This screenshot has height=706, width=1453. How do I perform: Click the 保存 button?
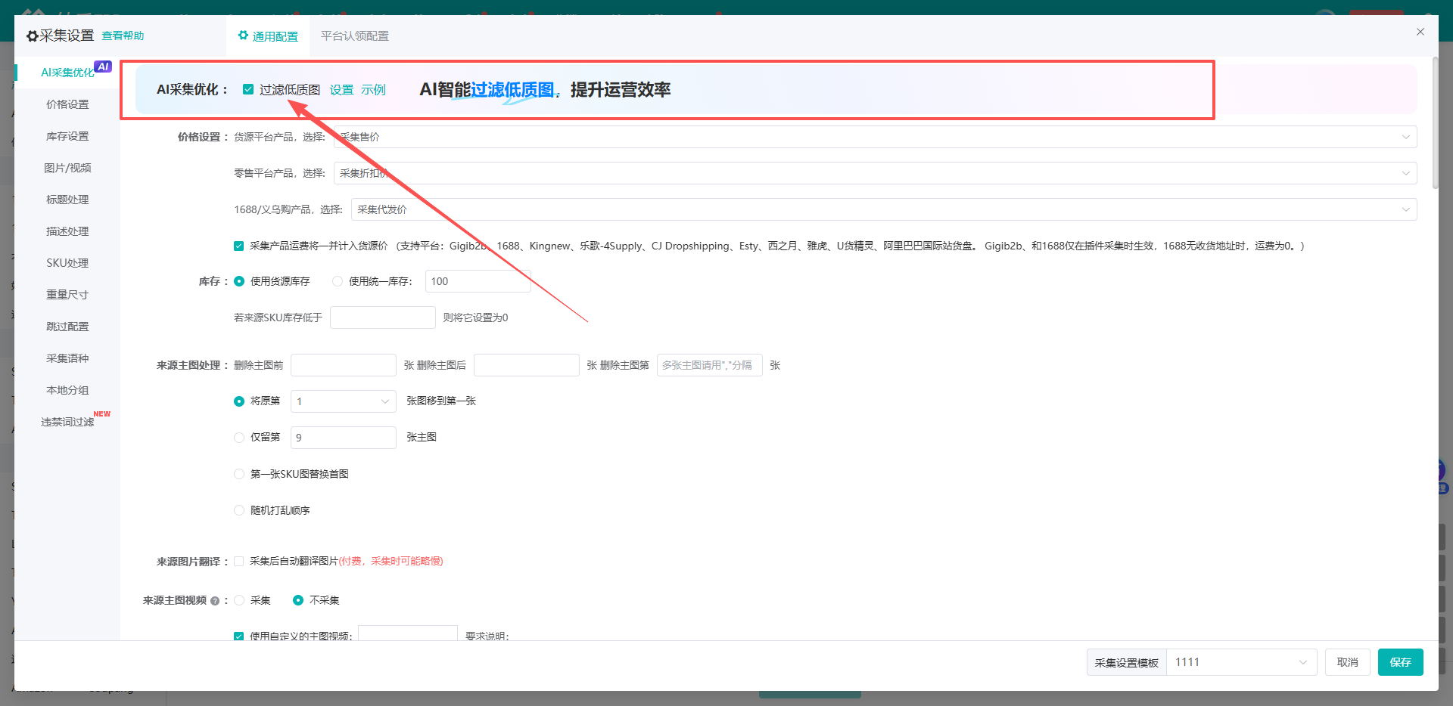(x=1400, y=662)
